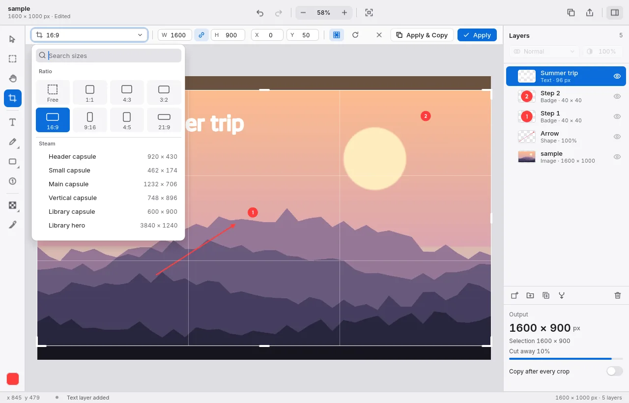Click the copy image icon in header
The image size is (629, 403).
pos(571,13)
